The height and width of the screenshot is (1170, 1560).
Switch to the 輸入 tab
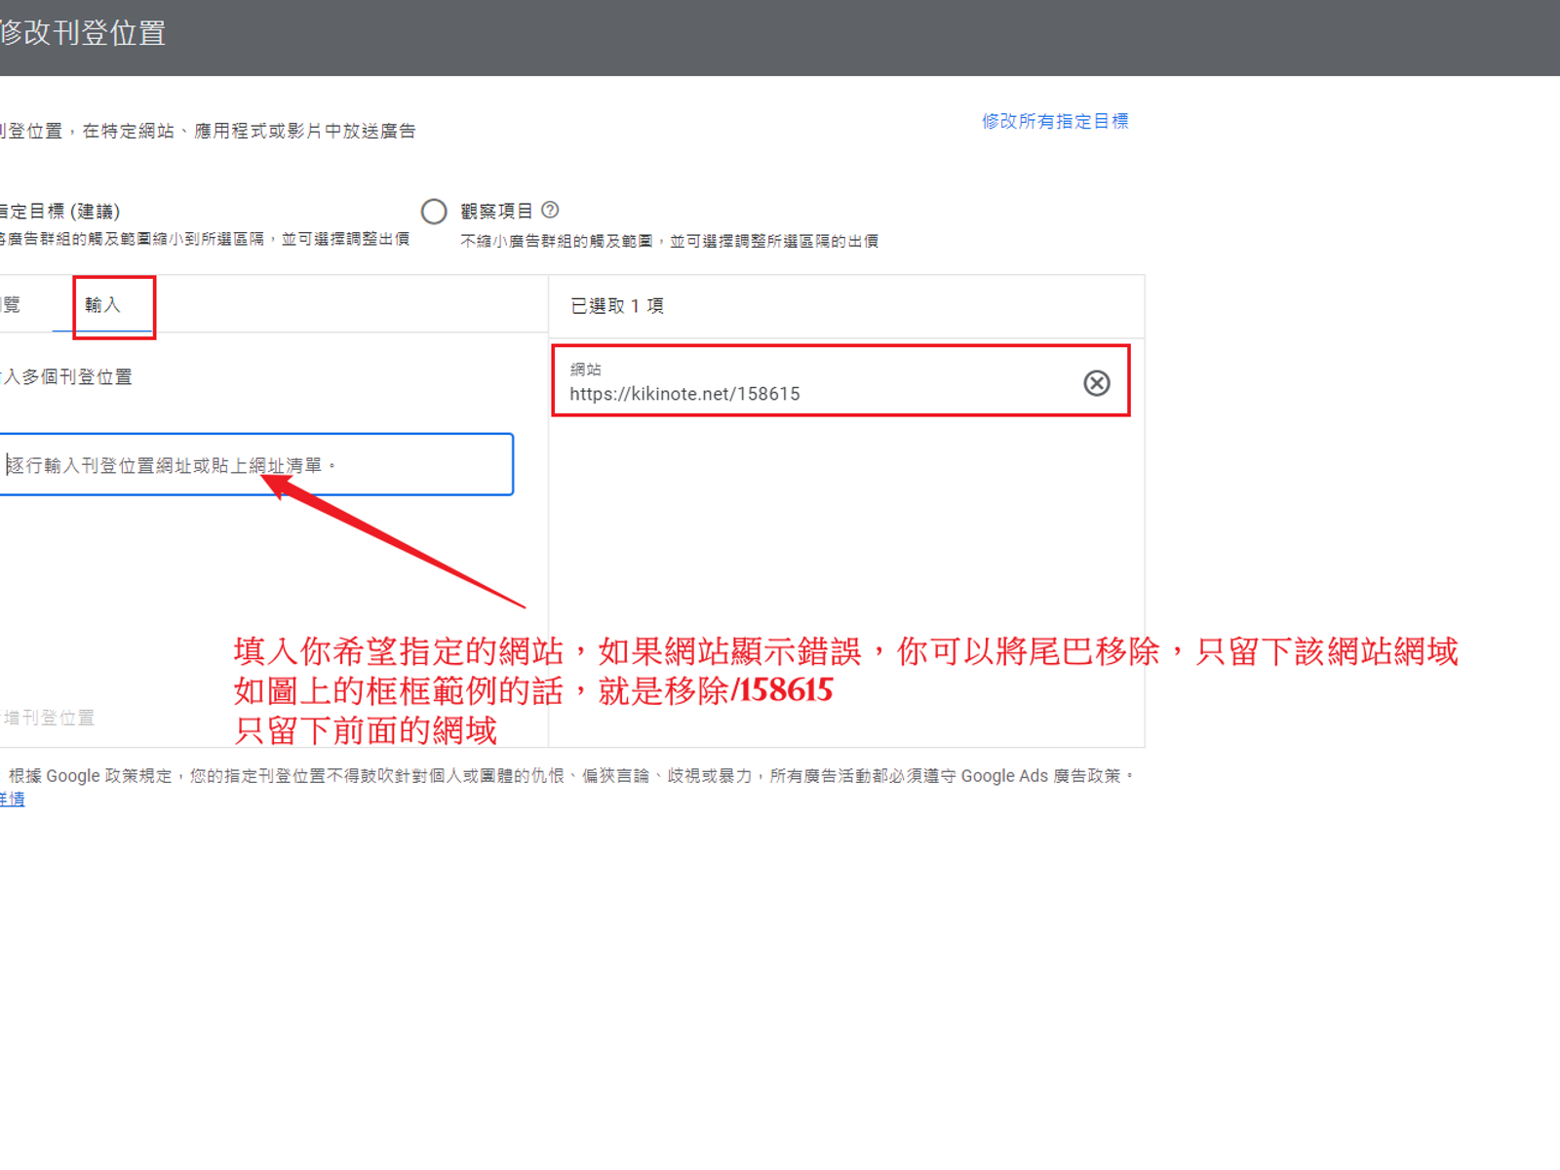(x=102, y=305)
